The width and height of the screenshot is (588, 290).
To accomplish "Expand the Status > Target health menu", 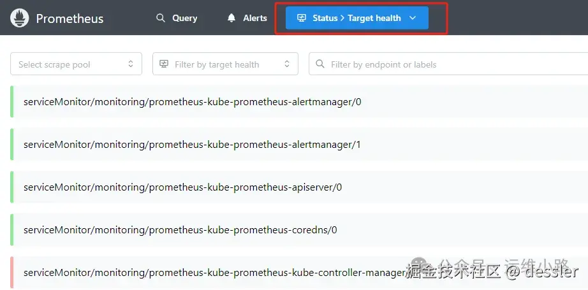I will (x=356, y=18).
